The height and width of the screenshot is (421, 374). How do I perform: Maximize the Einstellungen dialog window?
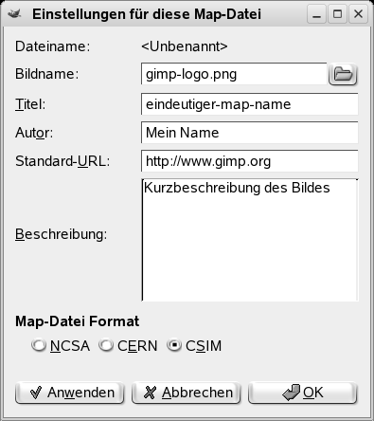point(337,14)
